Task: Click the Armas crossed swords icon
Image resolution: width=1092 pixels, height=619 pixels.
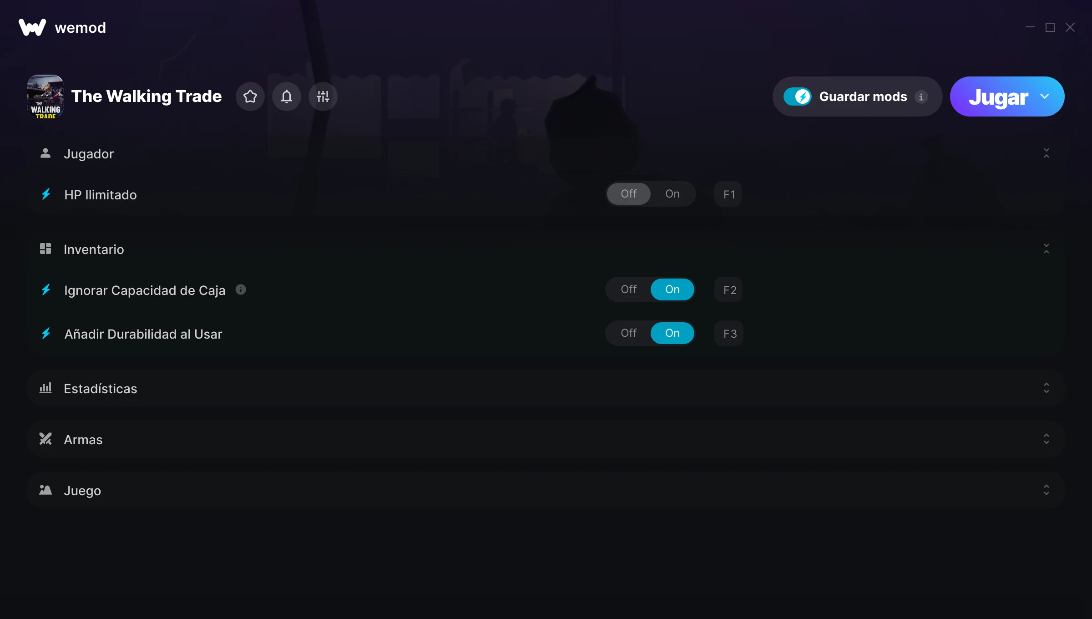Action: pos(45,439)
